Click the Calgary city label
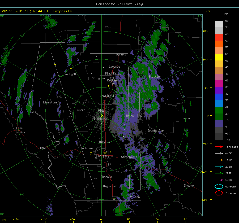This screenshot has height=223, width=239. tap(104, 156)
